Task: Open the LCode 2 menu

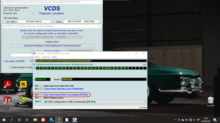Action: [x=46, y=57]
